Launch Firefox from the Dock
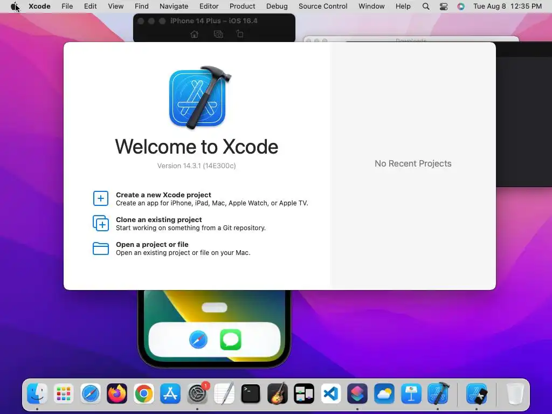 [x=117, y=394]
